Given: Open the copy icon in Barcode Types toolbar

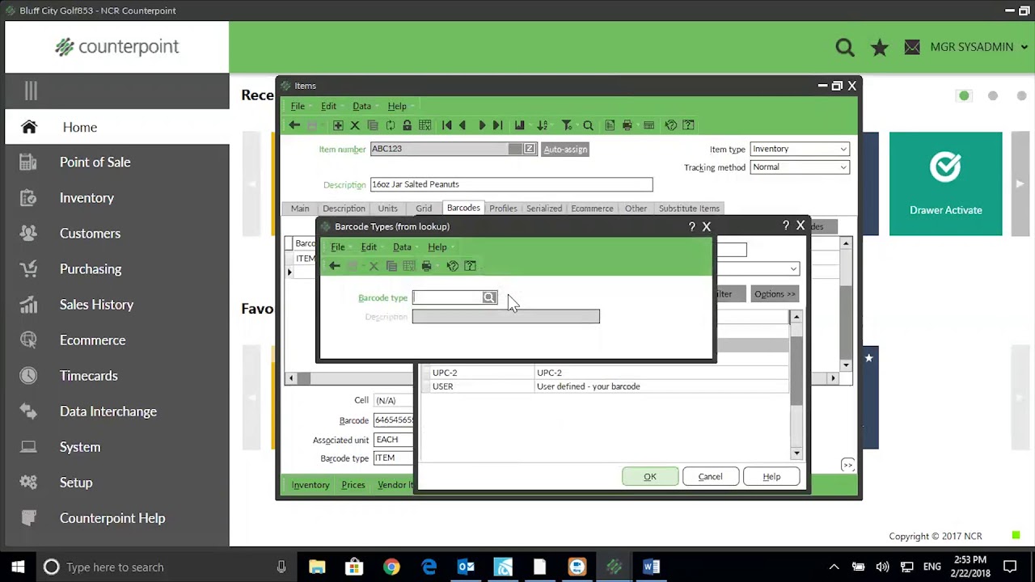Looking at the screenshot, I should coord(391,266).
